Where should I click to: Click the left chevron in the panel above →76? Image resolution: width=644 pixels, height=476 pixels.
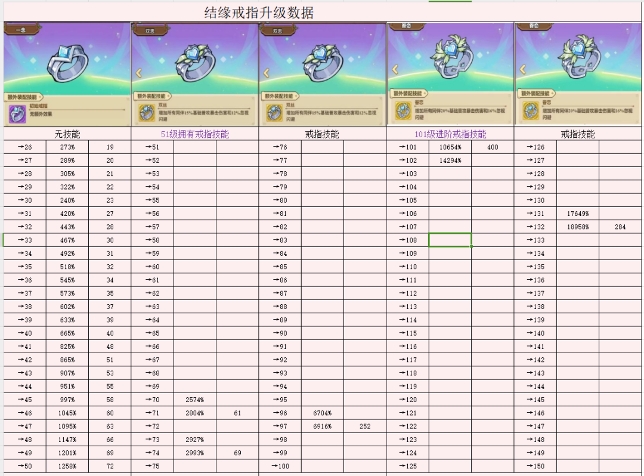click(267, 73)
